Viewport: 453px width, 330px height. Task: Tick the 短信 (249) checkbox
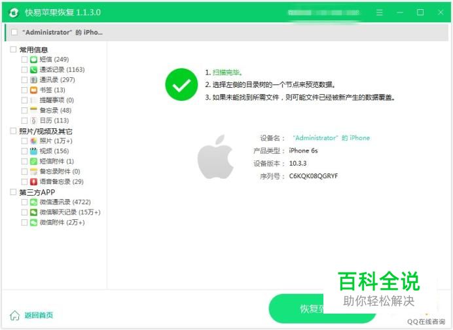click(24, 60)
